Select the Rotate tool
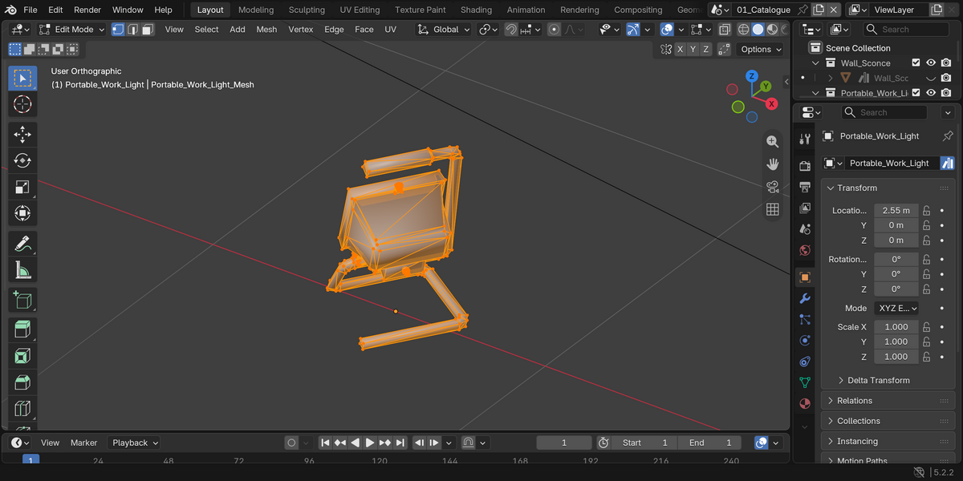963x481 pixels. point(22,160)
